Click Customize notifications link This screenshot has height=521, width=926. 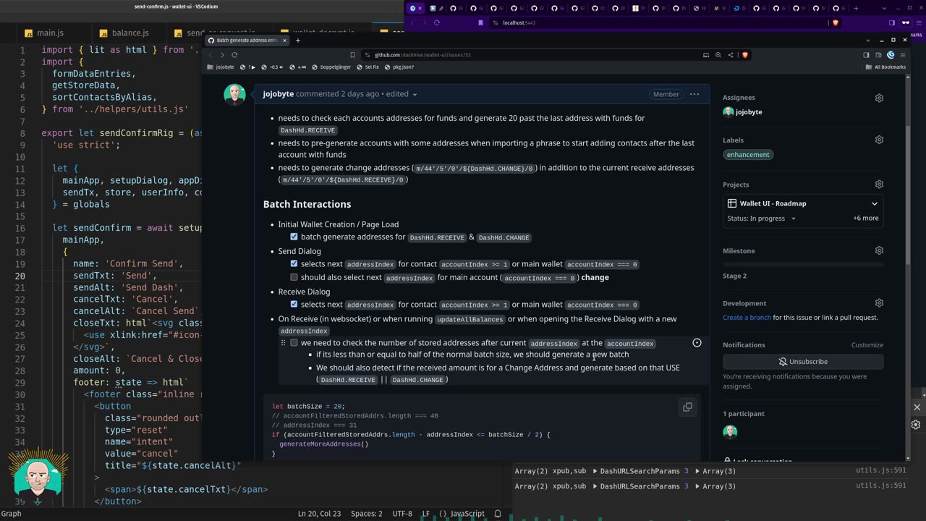(867, 345)
